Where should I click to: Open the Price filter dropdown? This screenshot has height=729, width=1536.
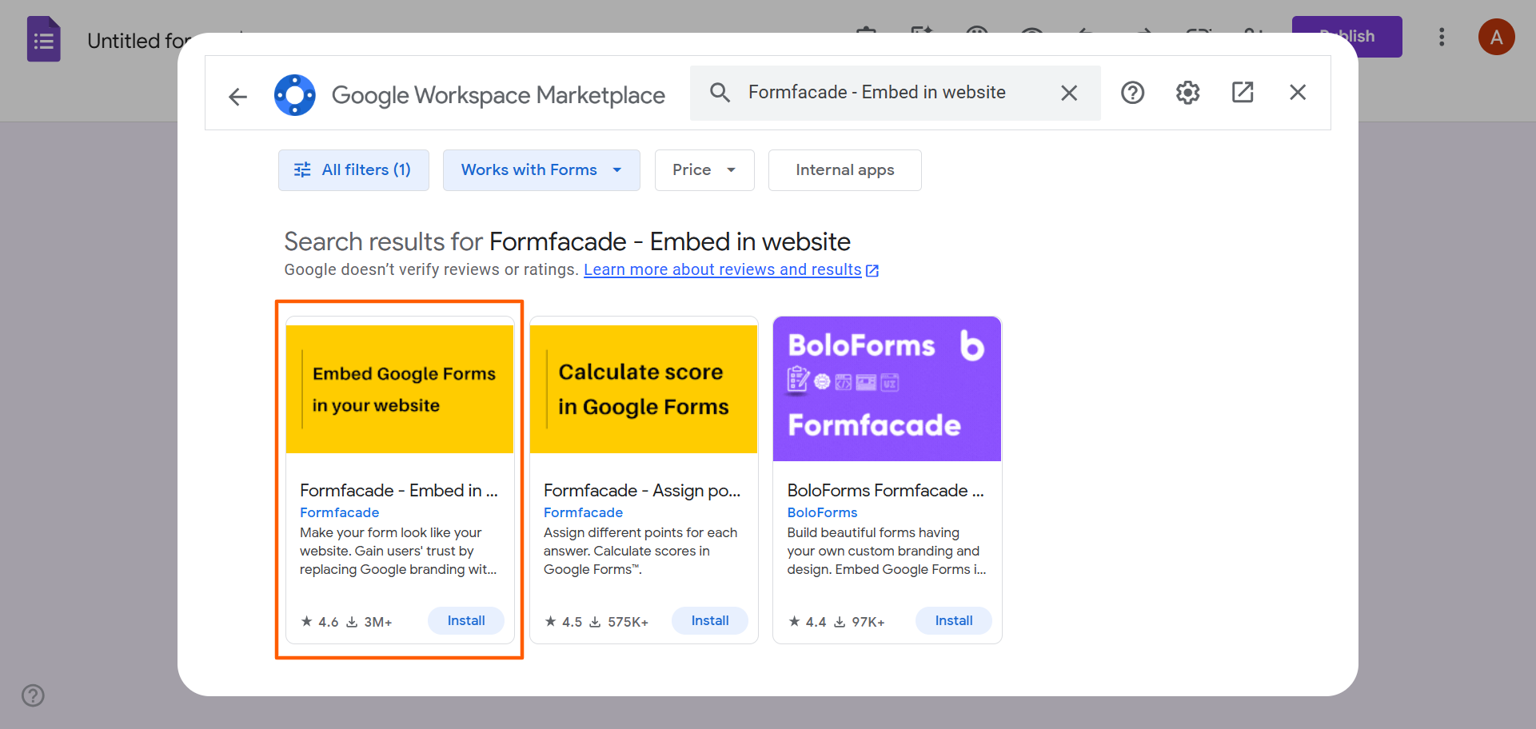pyautogui.click(x=704, y=169)
